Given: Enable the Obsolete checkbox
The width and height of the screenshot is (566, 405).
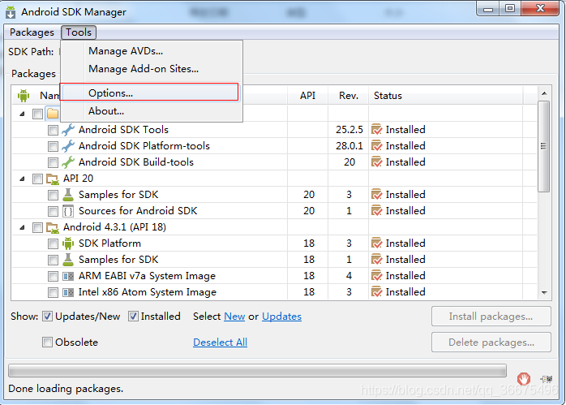Looking at the screenshot, I should (47, 343).
